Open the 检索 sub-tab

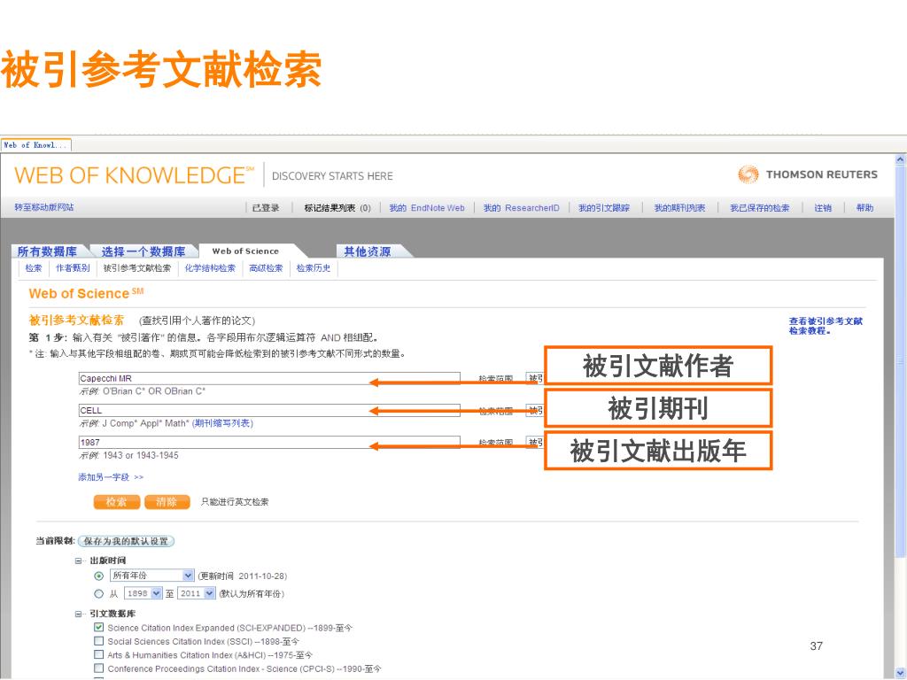pyautogui.click(x=34, y=267)
